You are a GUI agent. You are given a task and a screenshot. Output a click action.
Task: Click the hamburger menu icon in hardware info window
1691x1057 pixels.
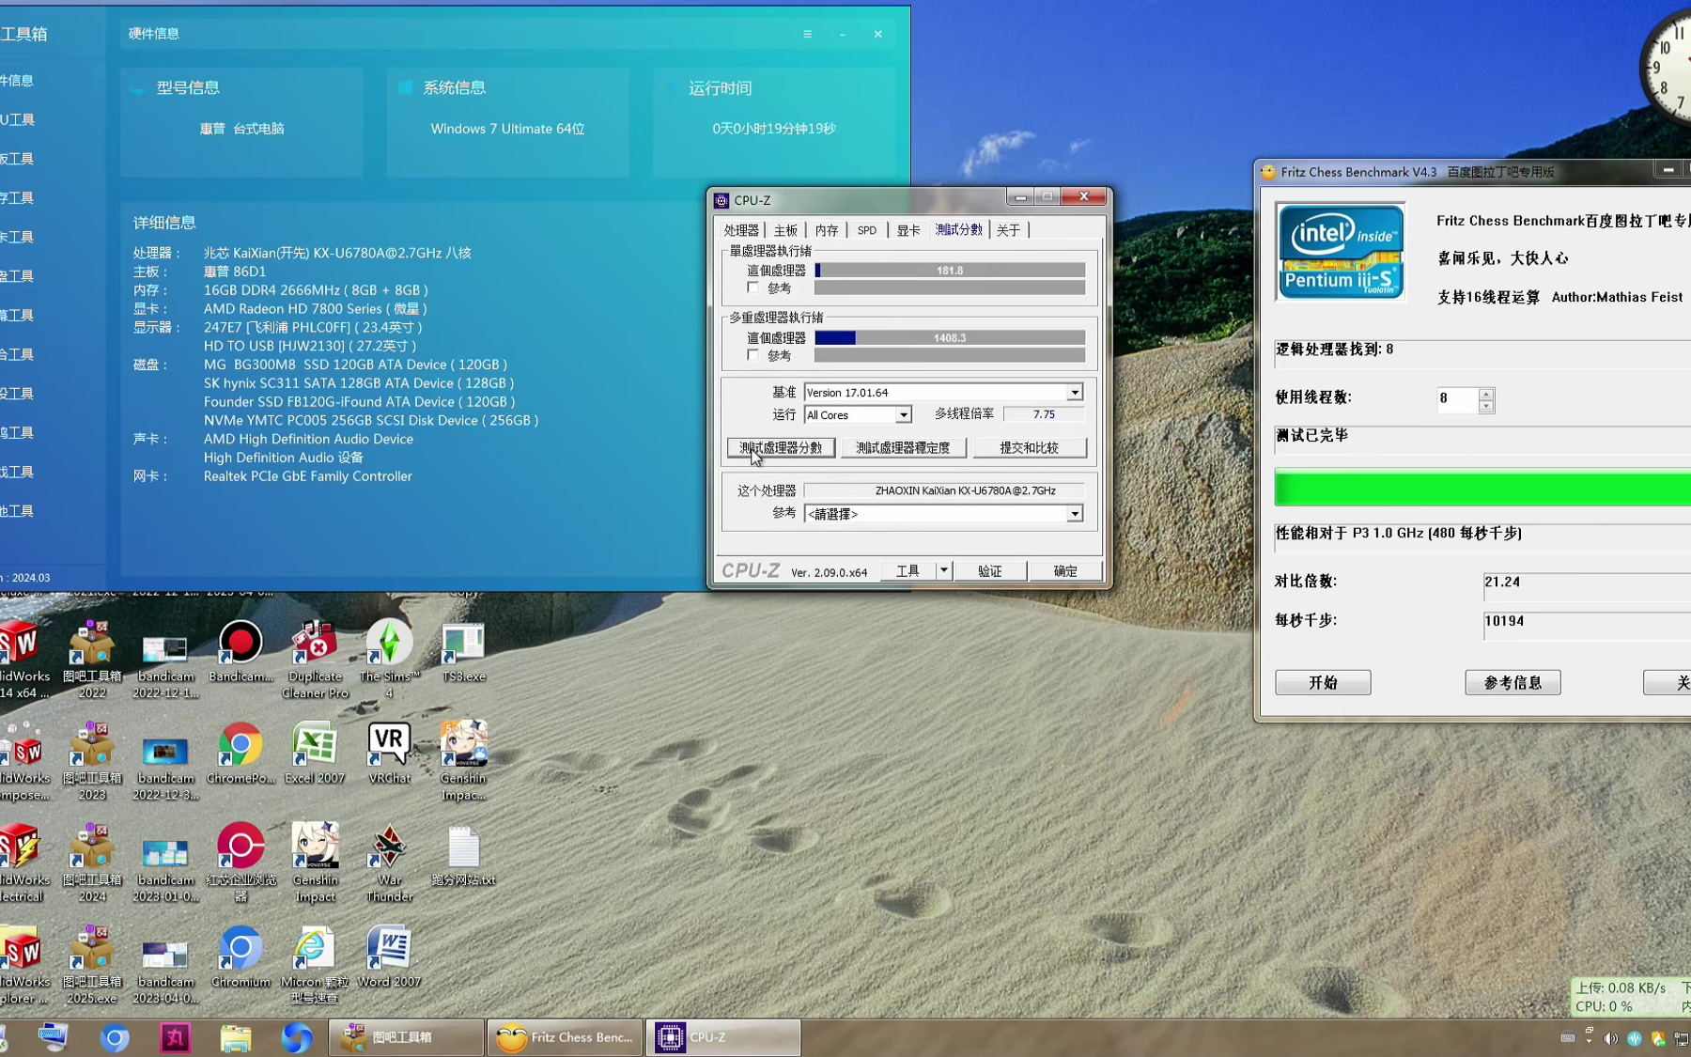807,34
